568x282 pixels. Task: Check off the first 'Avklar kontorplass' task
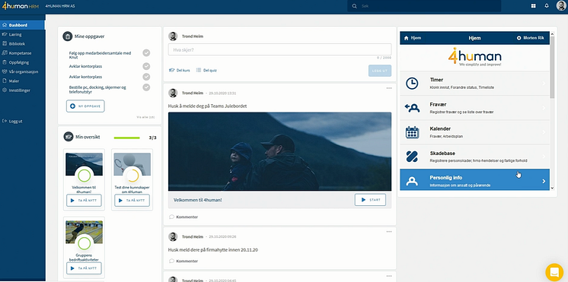(x=146, y=66)
